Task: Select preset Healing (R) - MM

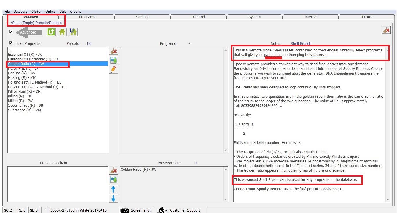Action: 58,77
